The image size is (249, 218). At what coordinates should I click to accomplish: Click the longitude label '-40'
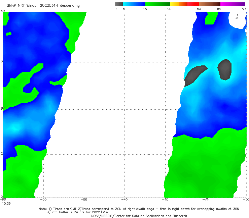click(165, 199)
